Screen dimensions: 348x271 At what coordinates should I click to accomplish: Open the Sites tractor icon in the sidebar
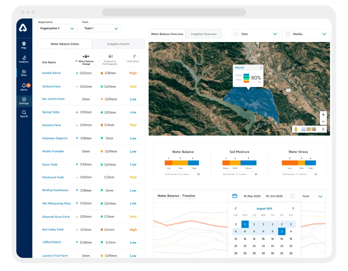(24, 73)
